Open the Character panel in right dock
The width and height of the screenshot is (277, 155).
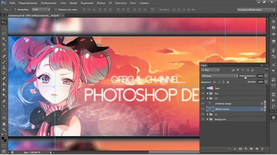coord(274,65)
